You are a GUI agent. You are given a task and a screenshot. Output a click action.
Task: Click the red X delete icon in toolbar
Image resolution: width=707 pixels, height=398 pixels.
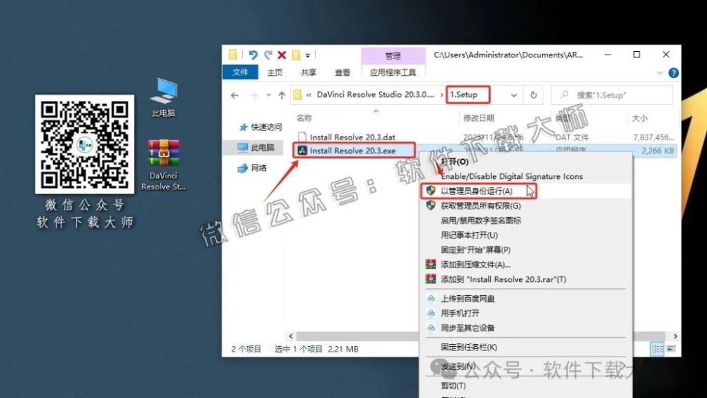[281, 55]
